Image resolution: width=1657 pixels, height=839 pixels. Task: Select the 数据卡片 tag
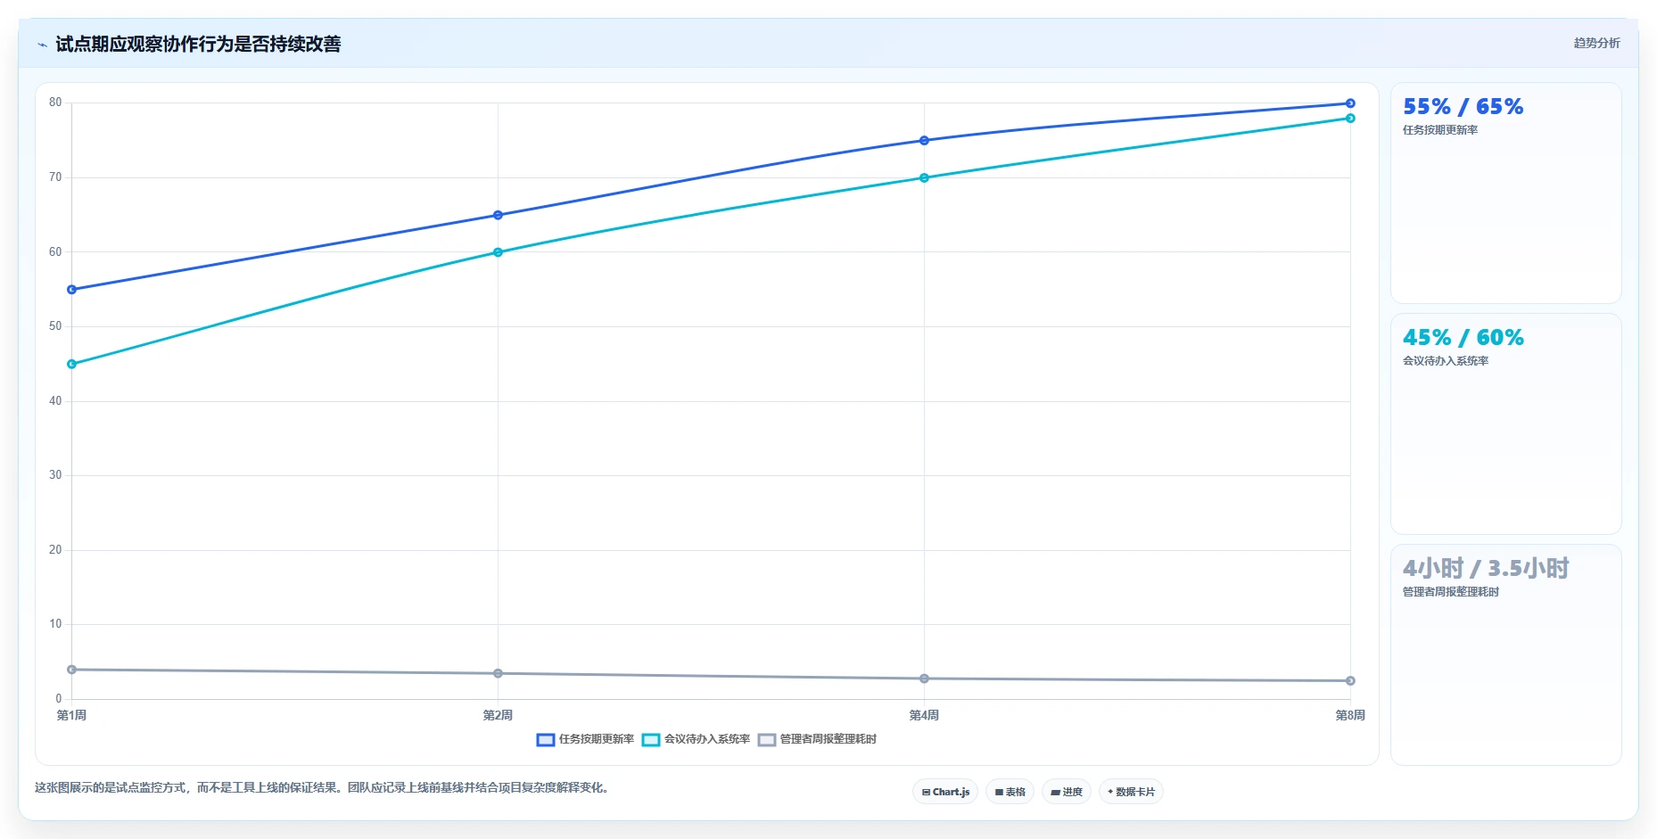click(1131, 792)
